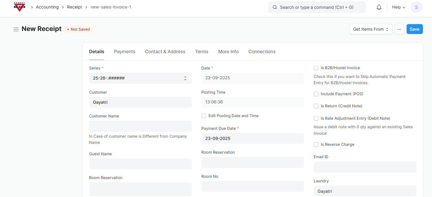
Task: Switch to the Payments tab
Action: point(124,52)
